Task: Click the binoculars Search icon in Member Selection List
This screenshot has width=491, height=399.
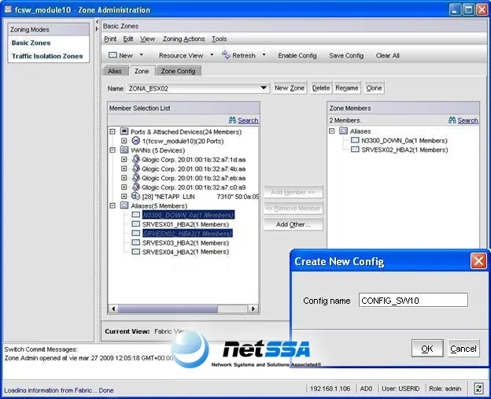Action: [232, 120]
